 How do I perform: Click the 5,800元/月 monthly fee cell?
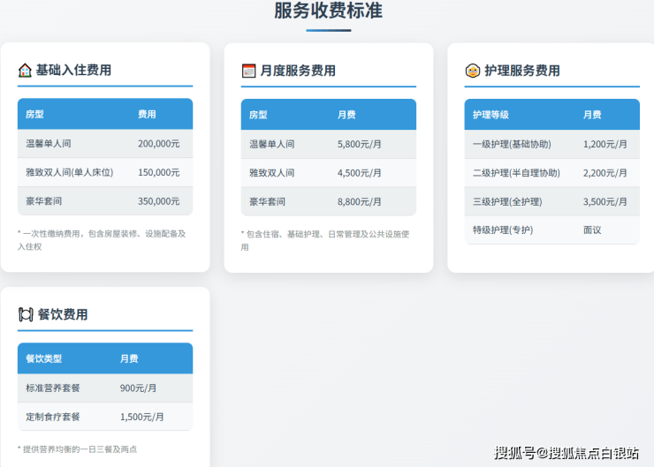tap(360, 144)
